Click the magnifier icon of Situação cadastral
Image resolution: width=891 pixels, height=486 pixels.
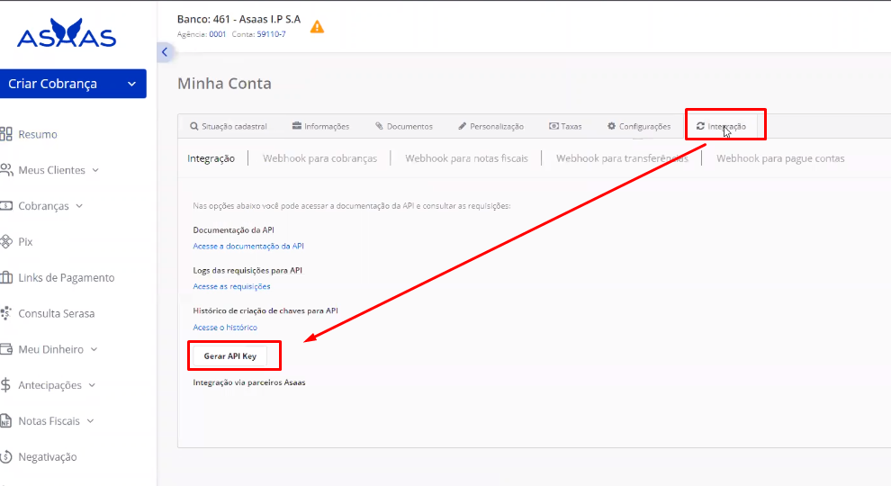[194, 126]
